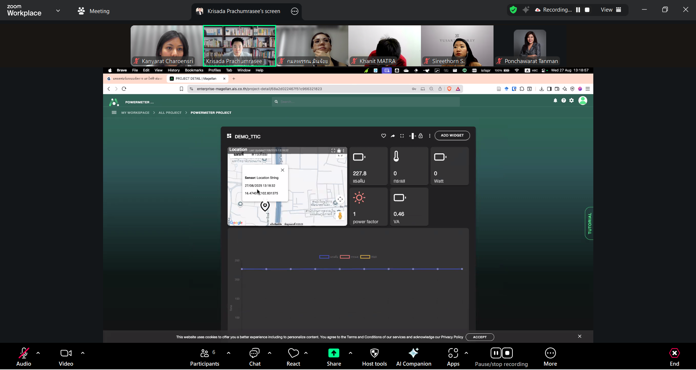This screenshot has height=370, width=696.
Task: Launch AI Companion
Action: point(413,357)
